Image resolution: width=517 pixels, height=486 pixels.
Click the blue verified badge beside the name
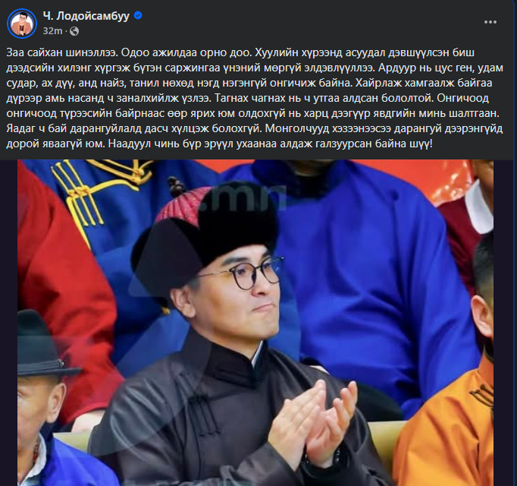click(138, 15)
